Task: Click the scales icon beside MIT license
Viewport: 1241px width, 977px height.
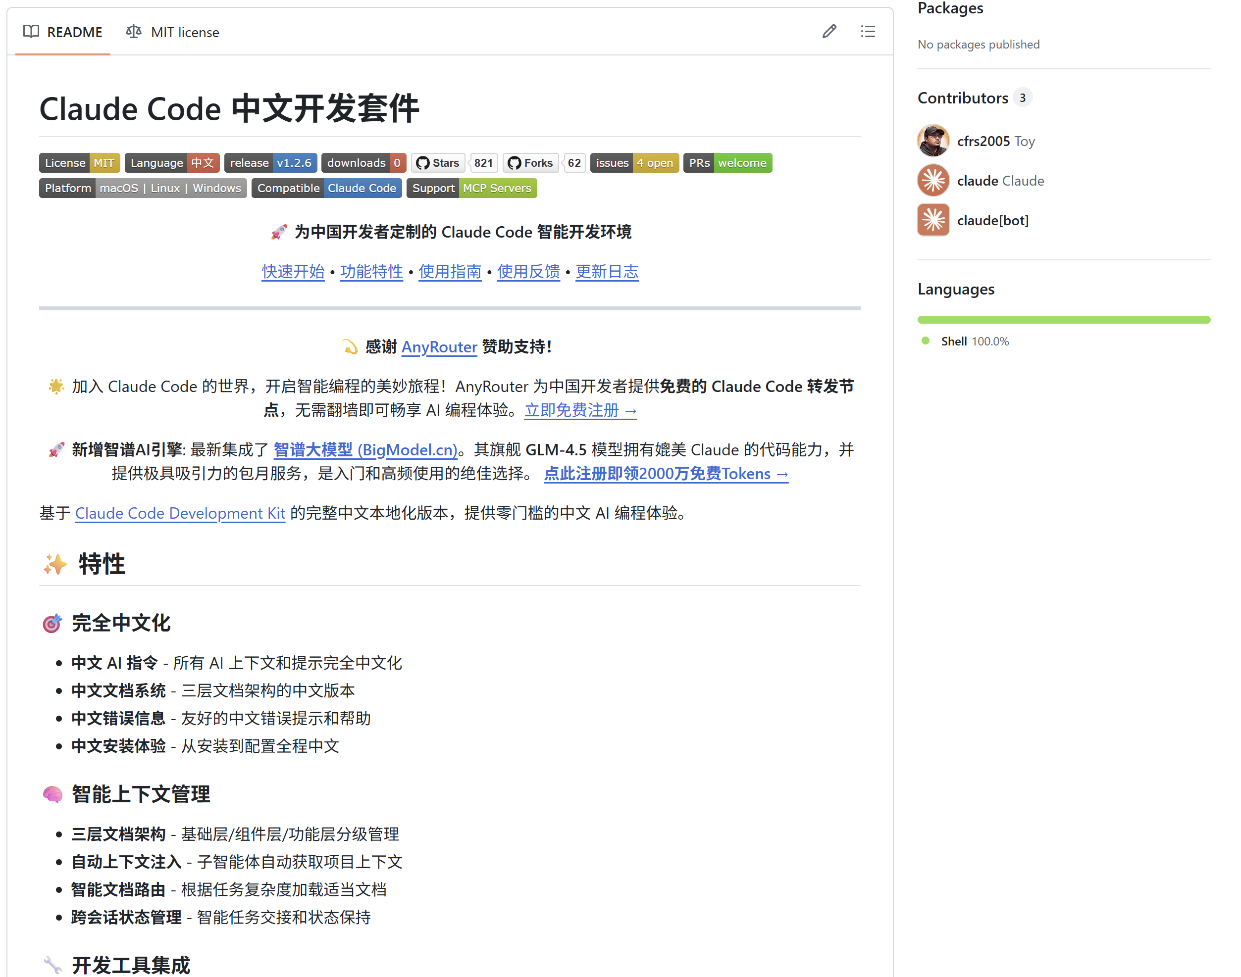Action: 133,32
